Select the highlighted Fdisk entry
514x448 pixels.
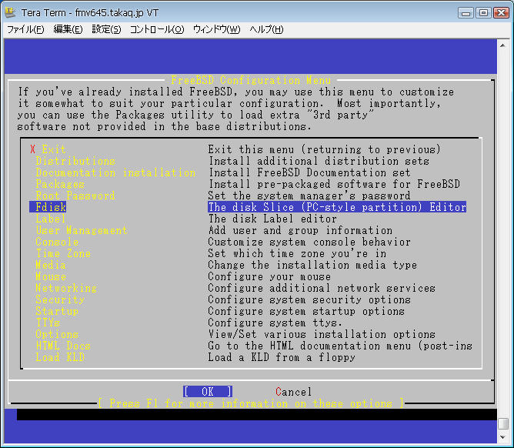48,207
